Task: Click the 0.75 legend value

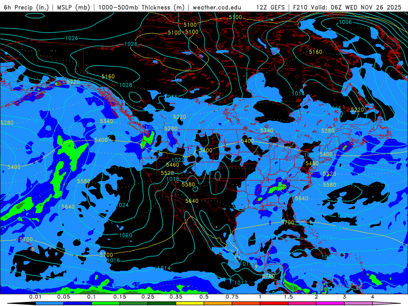Action: [232, 297]
